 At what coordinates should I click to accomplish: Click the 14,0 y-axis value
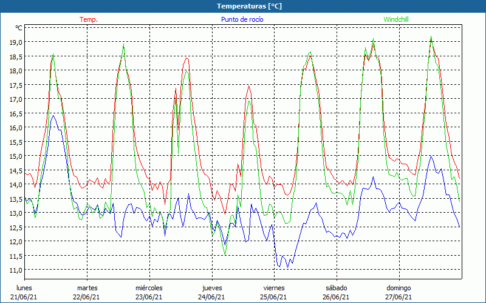pyautogui.click(x=16, y=185)
